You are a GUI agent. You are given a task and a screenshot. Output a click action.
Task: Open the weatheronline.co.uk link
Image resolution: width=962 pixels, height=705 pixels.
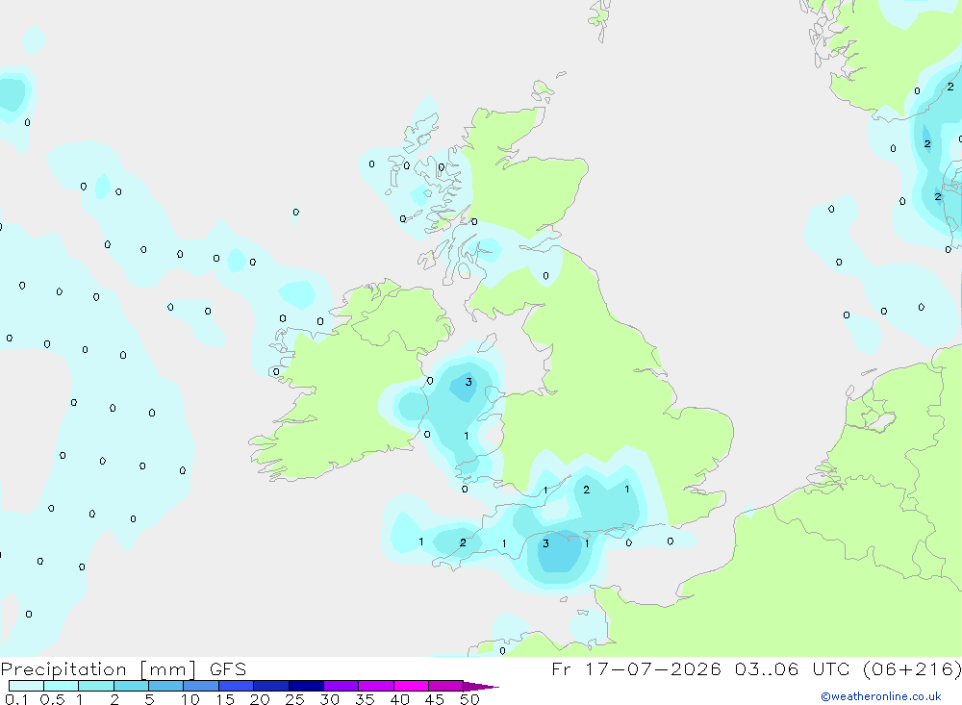point(881,696)
